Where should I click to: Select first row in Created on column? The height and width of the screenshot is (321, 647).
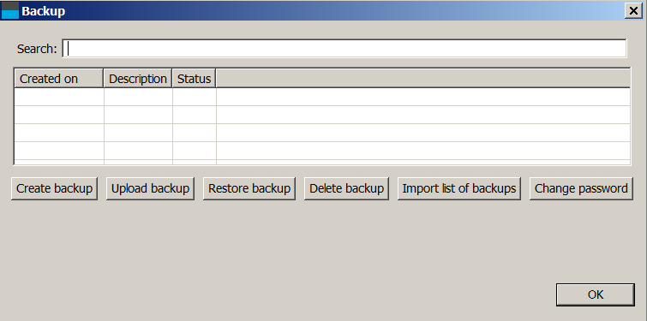59,97
